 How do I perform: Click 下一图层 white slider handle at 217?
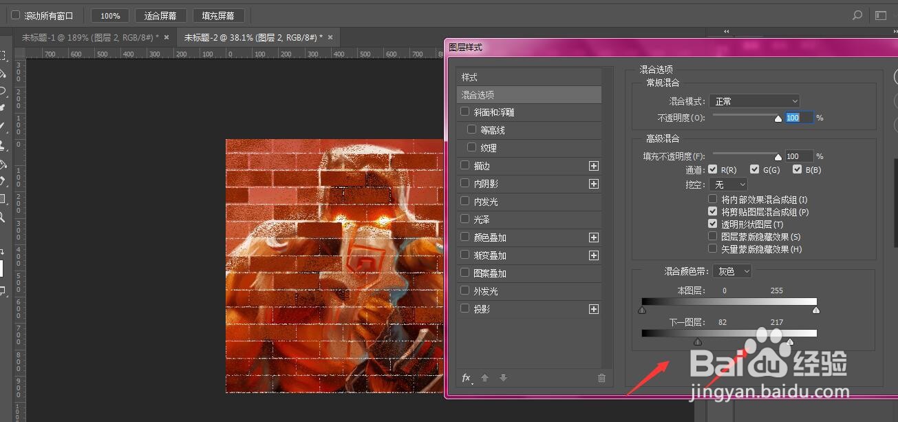click(x=790, y=341)
